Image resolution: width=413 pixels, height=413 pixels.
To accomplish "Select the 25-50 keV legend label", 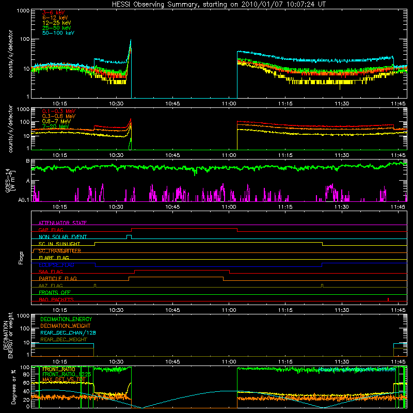I will tap(57, 28).
